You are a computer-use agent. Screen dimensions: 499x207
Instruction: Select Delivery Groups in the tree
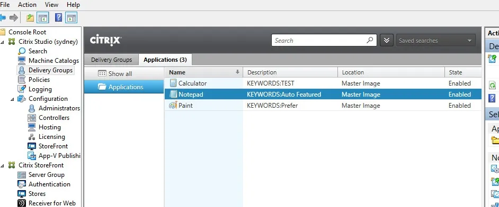tap(51, 70)
